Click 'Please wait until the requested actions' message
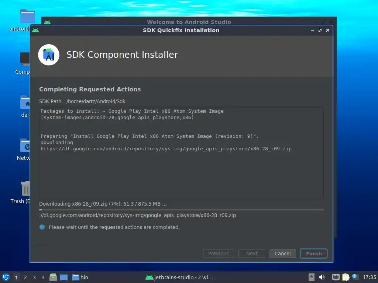This screenshot has height=283, width=378. click(114, 227)
